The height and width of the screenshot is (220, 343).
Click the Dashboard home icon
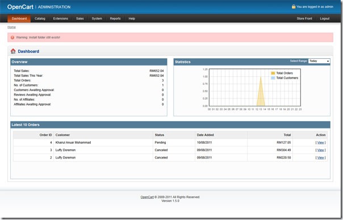pos(13,51)
